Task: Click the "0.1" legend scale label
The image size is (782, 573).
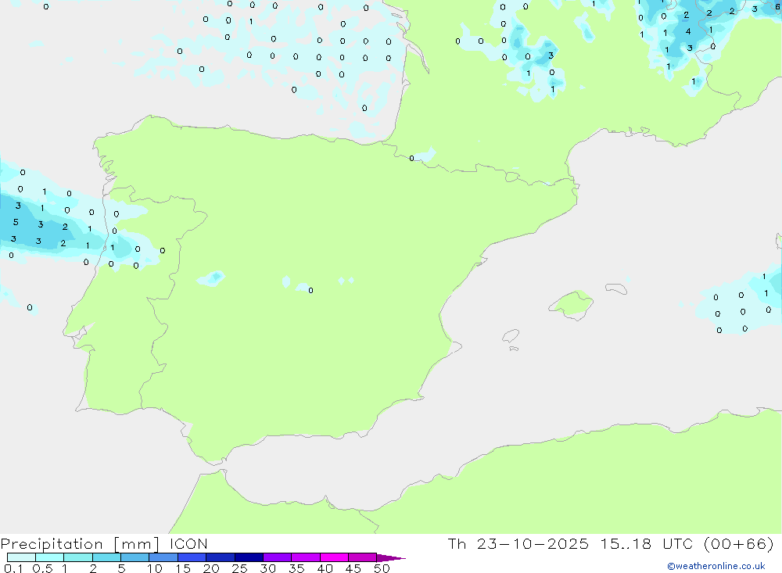Action: 13,568
